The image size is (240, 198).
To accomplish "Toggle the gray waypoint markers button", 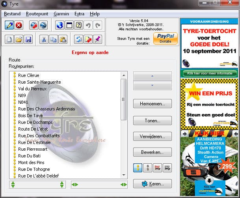I will 148,168.
